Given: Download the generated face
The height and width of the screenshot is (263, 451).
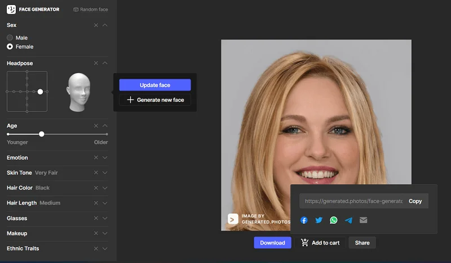Looking at the screenshot, I should [272, 243].
